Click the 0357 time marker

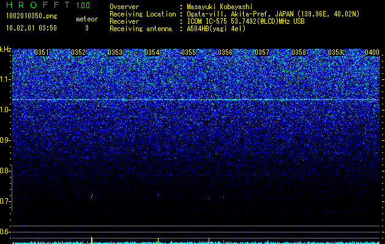coord(262,52)
